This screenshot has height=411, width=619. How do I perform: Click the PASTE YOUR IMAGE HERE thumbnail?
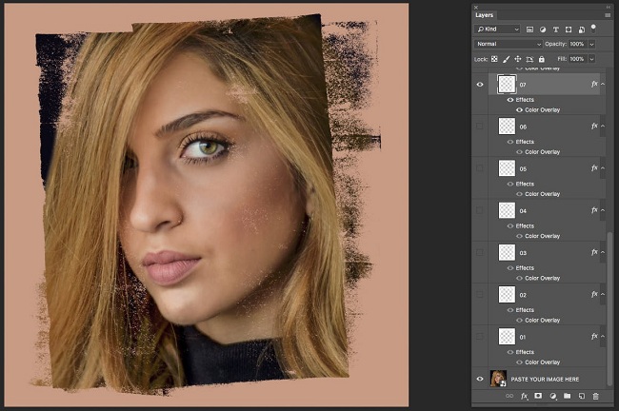[498, 379]
